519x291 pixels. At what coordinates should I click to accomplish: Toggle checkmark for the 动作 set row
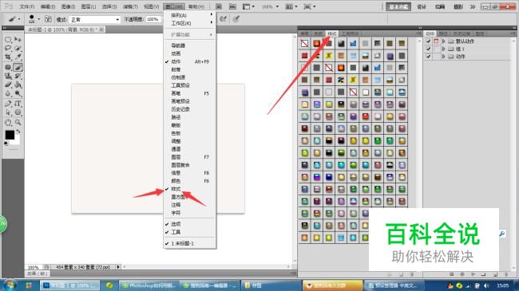tap(428, 57)
